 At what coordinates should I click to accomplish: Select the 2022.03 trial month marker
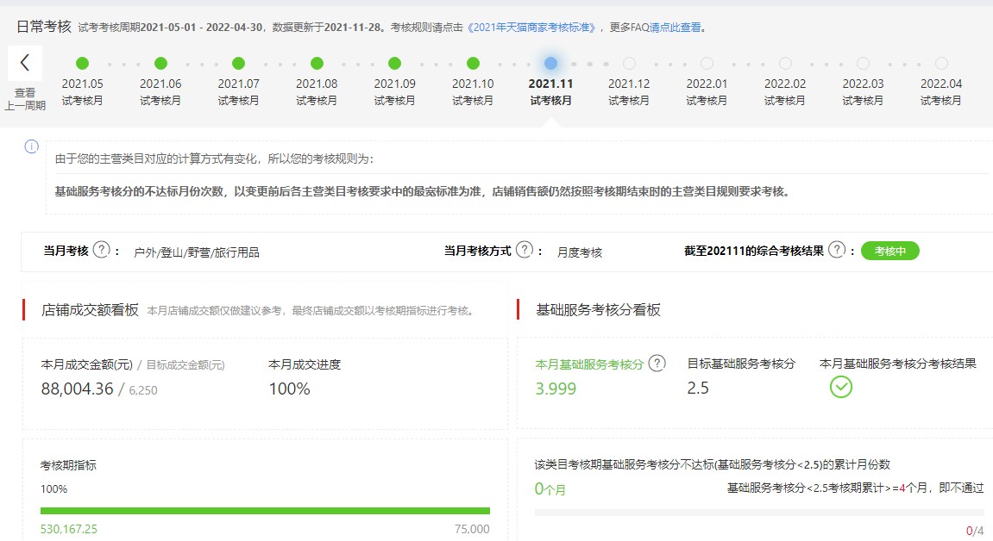[864, 63]
